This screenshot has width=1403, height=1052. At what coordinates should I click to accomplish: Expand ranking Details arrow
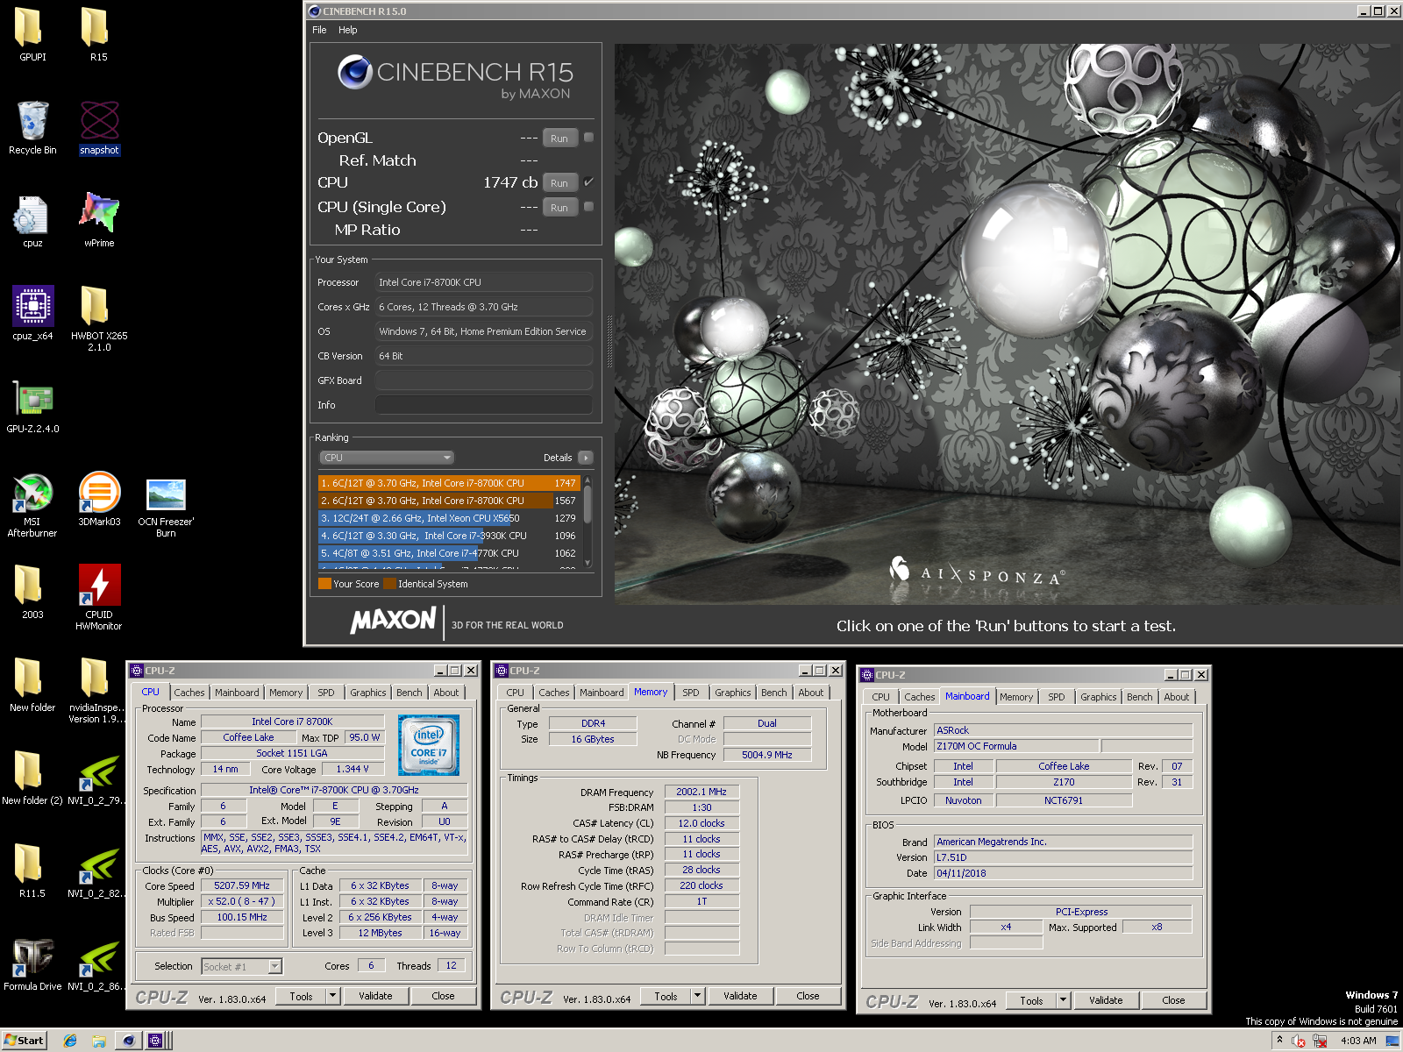(x=586, y=458)
